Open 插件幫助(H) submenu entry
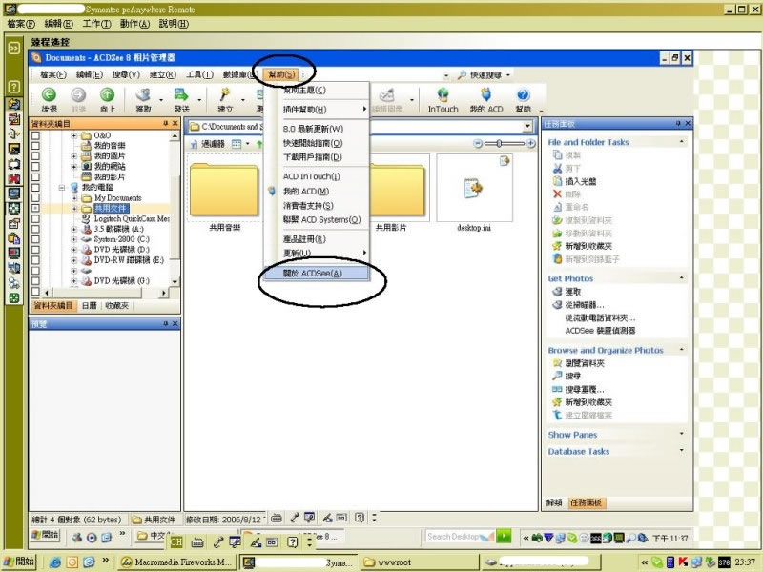Viewport: 763px width, 572px height. click(317, 110)
